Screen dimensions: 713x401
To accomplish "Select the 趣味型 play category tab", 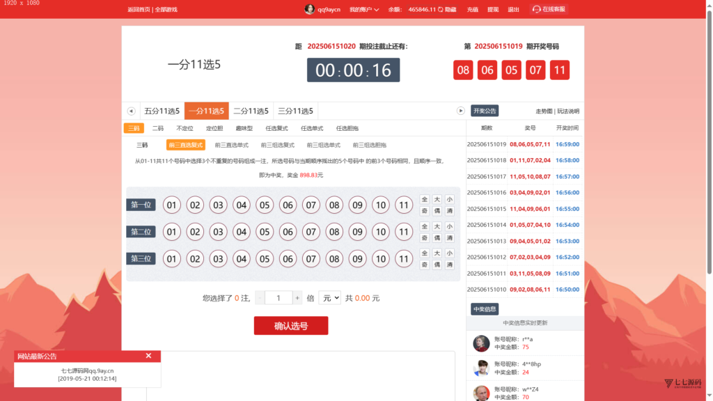I will click(x=244, y=128).
